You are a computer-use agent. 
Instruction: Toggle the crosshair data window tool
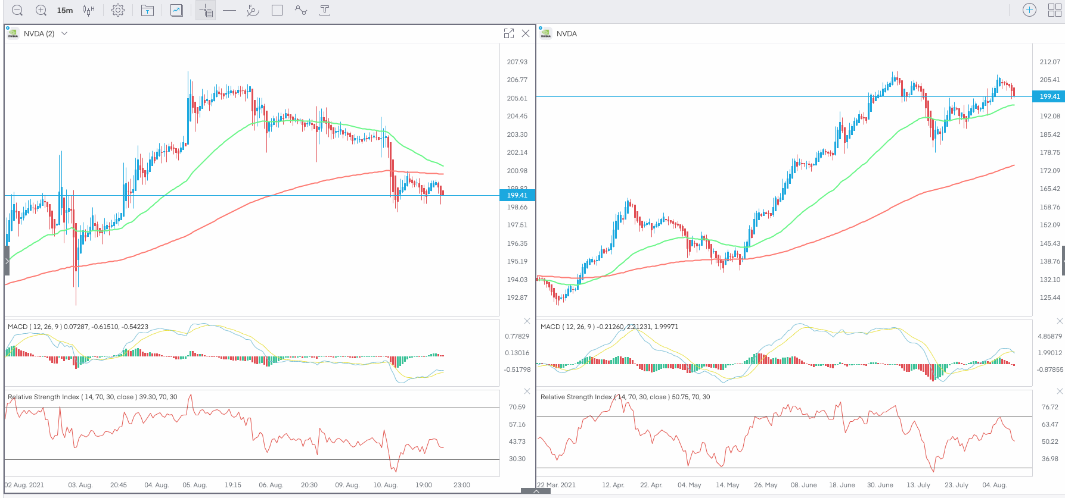(206, 10)
